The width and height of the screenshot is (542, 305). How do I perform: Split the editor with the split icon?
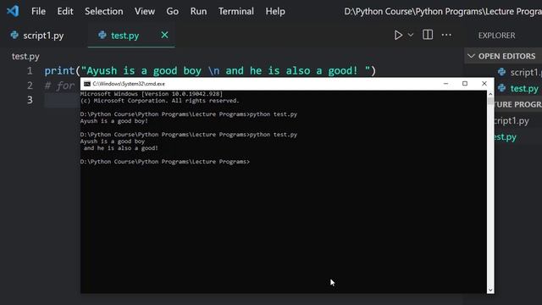(x=428, y=35)
